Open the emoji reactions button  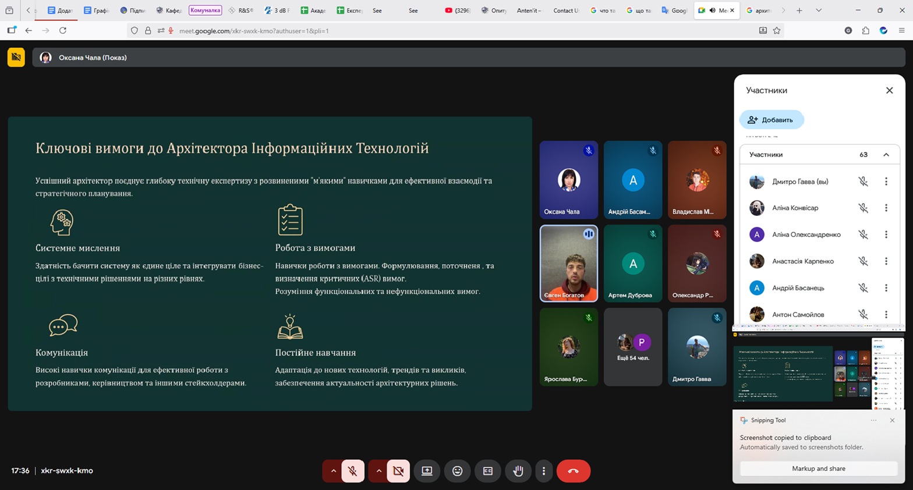click(x=458, y=471)
